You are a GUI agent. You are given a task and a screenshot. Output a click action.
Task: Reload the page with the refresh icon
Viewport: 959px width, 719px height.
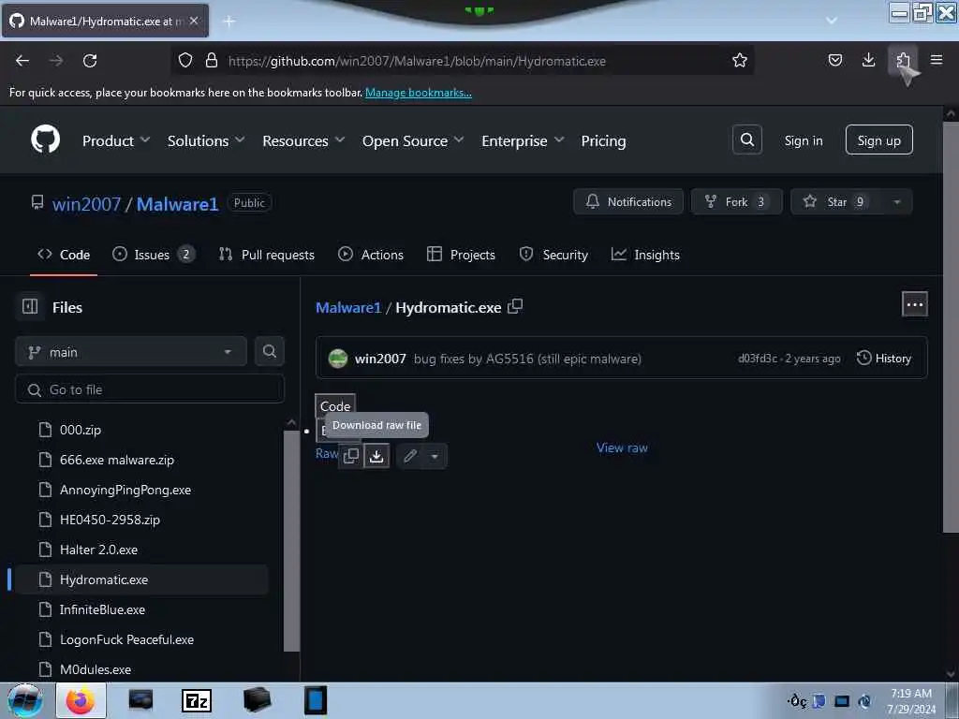(x=90, y=61)
